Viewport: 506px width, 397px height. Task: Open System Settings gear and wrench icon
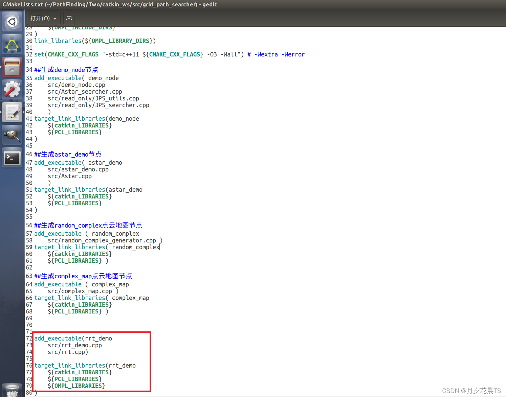coord(12,90)
